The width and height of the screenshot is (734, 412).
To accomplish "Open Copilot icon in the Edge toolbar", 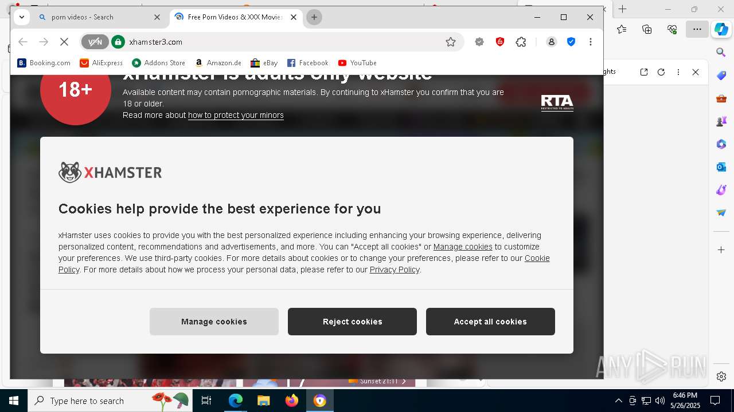I will [x=721, y=30].
